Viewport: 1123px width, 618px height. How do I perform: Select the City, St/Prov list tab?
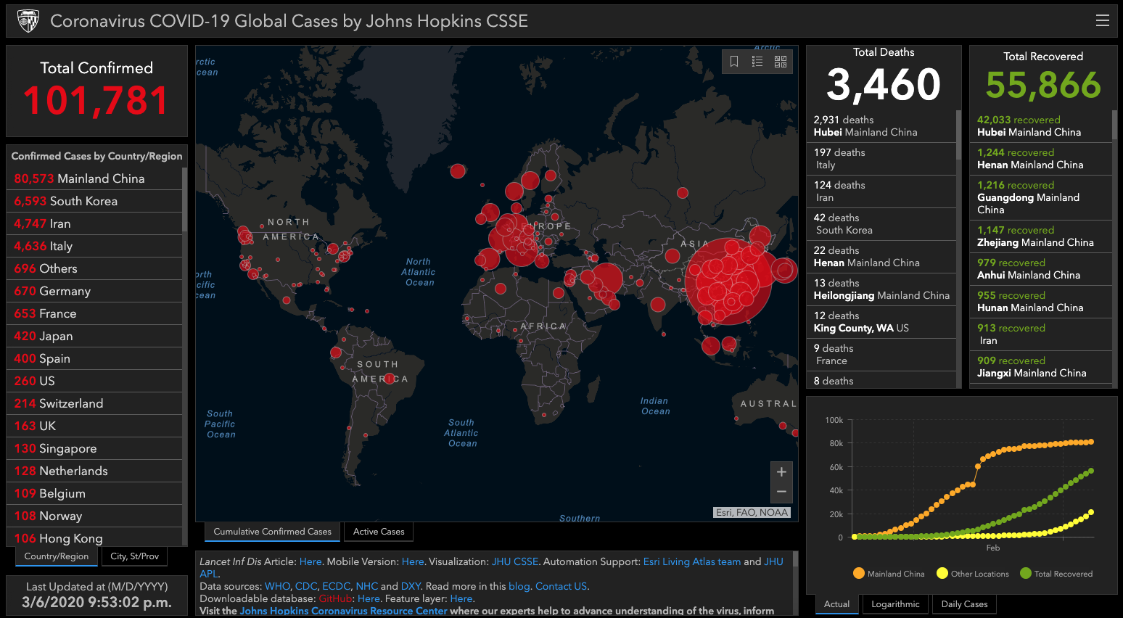click(x=135, y=556)
